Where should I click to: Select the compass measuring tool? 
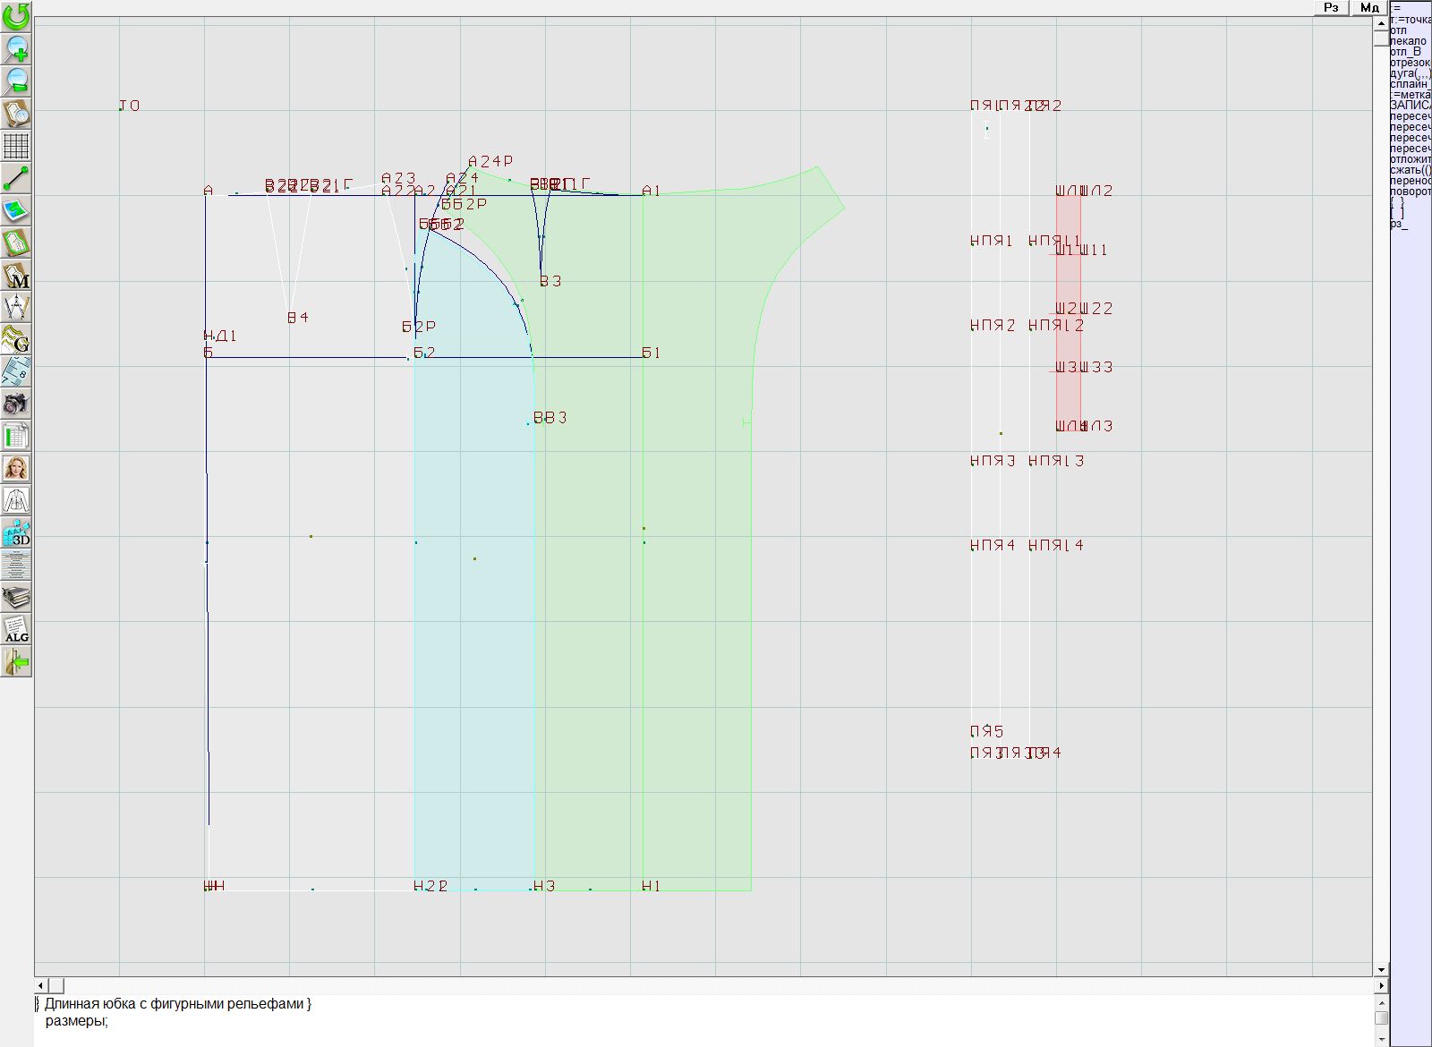click(x=16, y=308)
